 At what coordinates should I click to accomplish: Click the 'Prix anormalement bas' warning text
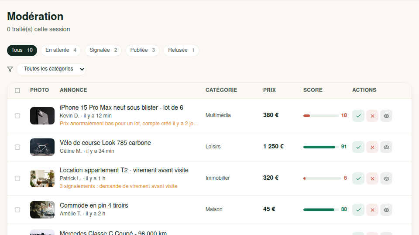(x=129, y=124)
